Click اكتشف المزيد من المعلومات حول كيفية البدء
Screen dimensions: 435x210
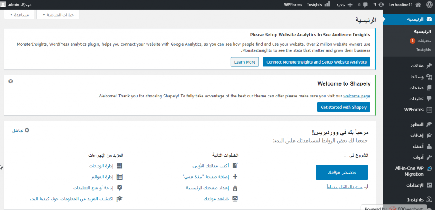point(72,199)
